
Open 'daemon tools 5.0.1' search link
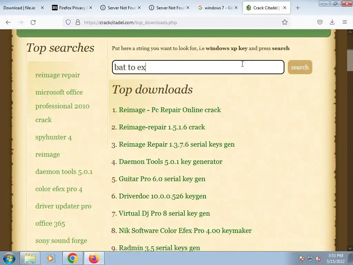pos(64,172)
